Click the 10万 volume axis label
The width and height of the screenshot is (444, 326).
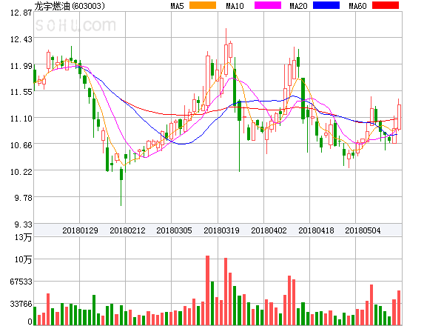pos(24,259)
